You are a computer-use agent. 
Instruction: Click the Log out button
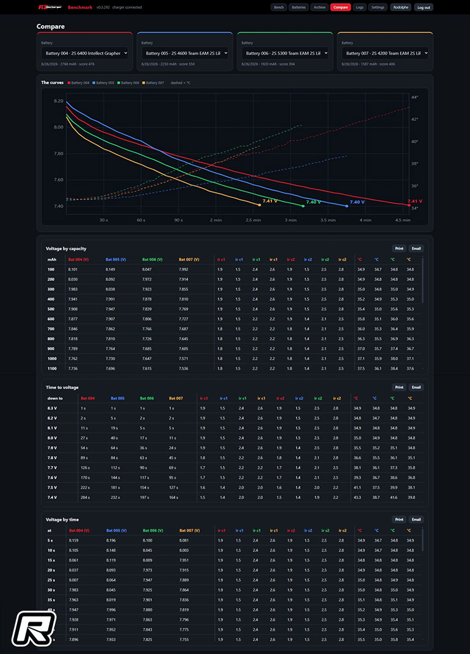tap(424, 7)
